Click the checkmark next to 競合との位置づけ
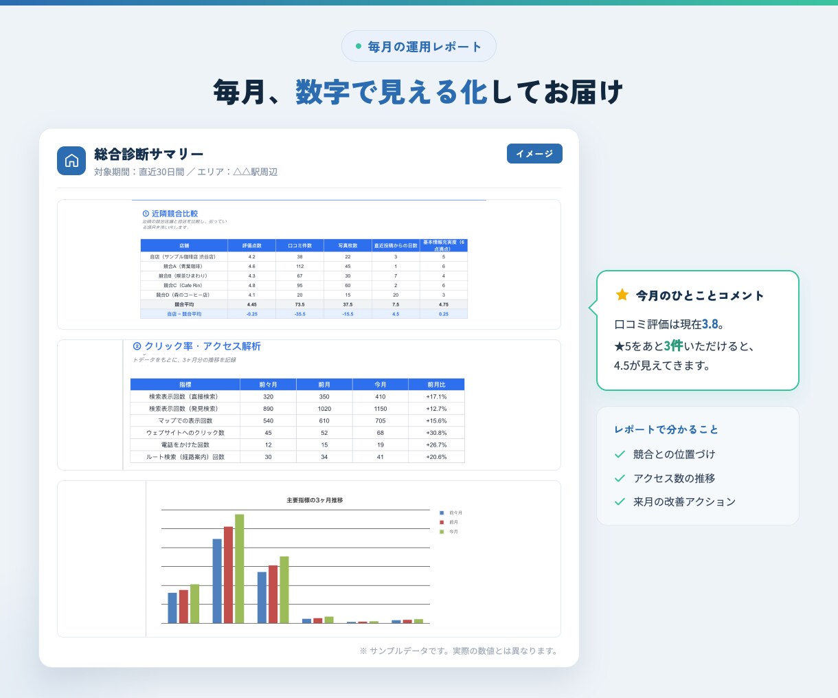This screenshot has width=838, height=698. (620, 454)
